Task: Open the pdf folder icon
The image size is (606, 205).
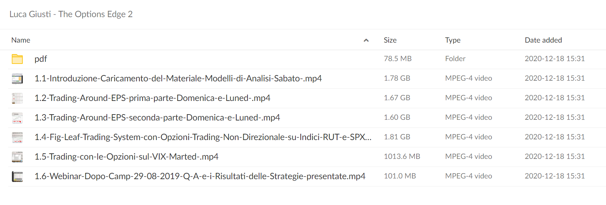Action: (17, 59)
